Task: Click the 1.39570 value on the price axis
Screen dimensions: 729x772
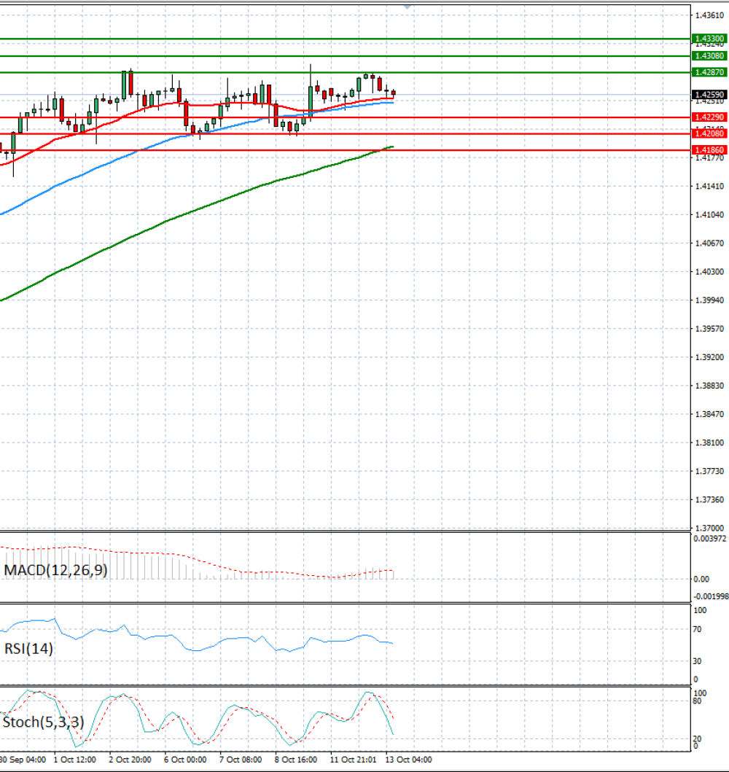Action: (x=709, y=329)
